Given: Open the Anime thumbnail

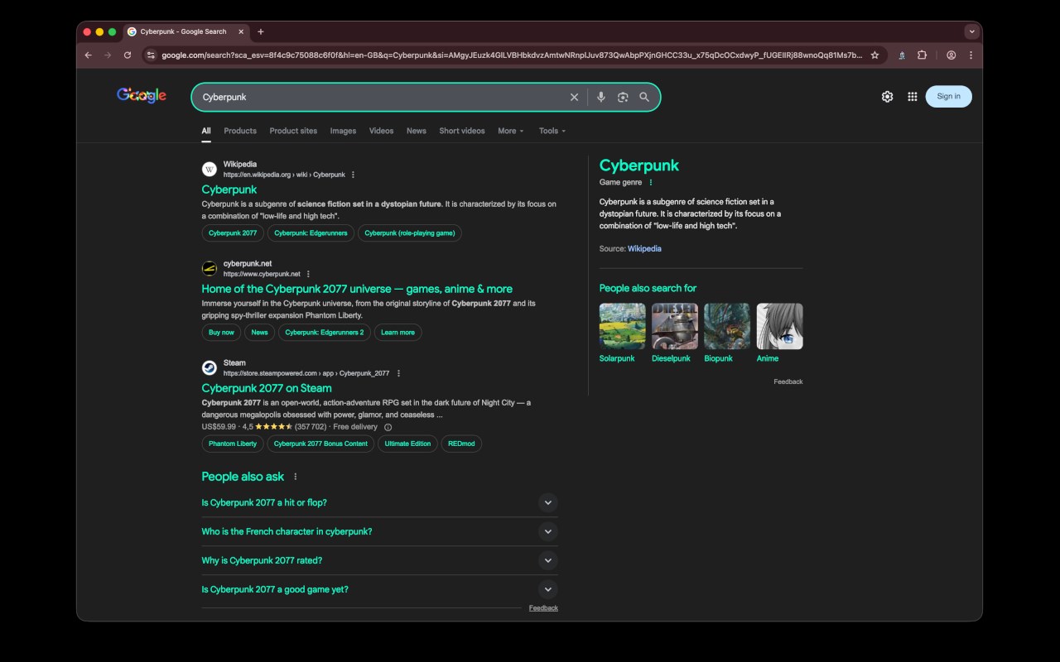Looking at the screenshot, I should (779, 326).
